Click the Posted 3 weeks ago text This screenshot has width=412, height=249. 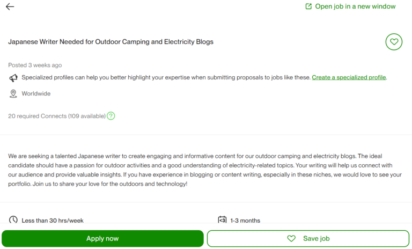point(35,65)
